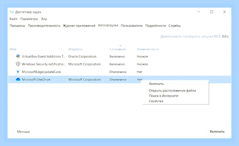The width and height of the screenshot is (239, 146).
Task: Click the BIOS last startup duration text
Action: pyautogui.click(x=195, y=36)
